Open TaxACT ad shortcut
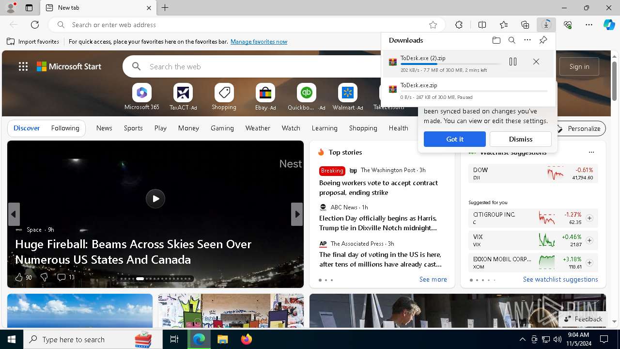The image size is (620, 349). [183, 97]
